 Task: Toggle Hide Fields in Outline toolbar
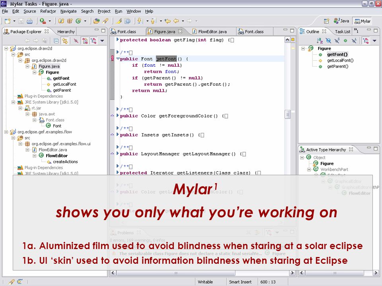[328, 41]
